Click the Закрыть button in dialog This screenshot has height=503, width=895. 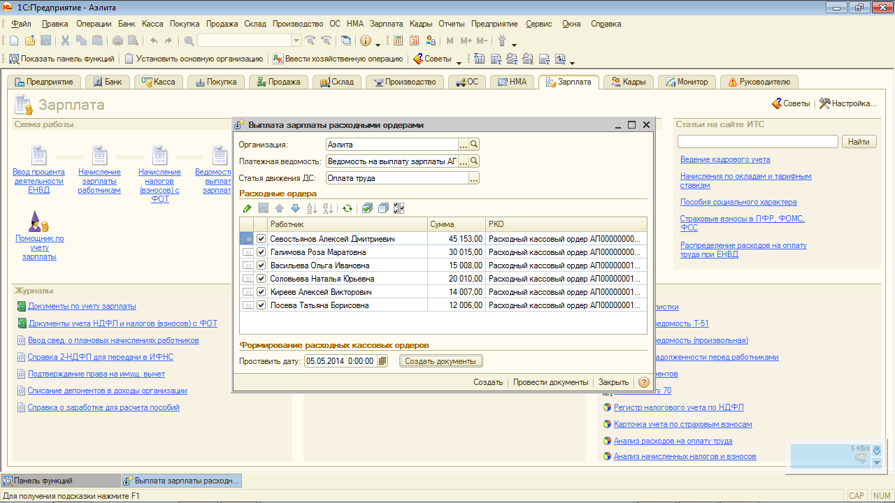coord(613,382)
